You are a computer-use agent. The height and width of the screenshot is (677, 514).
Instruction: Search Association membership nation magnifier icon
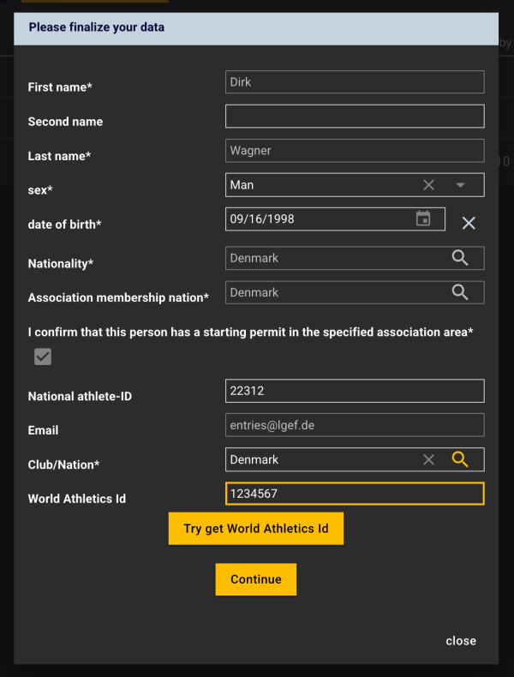pos(460,292)
